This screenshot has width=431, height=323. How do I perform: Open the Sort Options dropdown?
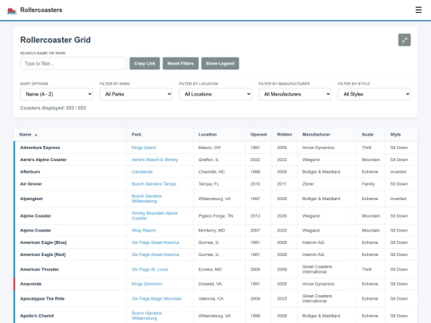pos(57,94)
